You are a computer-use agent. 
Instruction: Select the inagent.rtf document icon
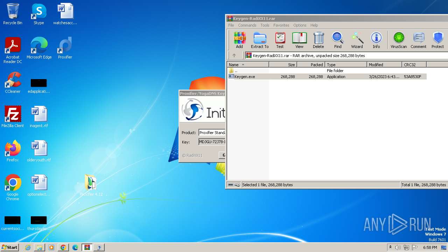(39, 117)
